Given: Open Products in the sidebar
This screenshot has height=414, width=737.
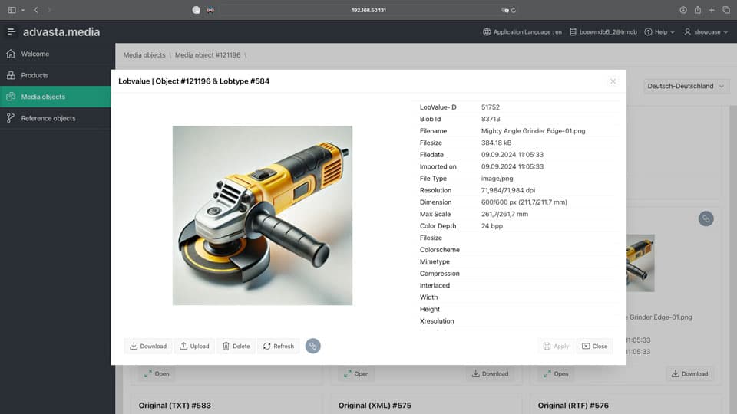Looking at the screenshot, I should [x=55, y=75].
